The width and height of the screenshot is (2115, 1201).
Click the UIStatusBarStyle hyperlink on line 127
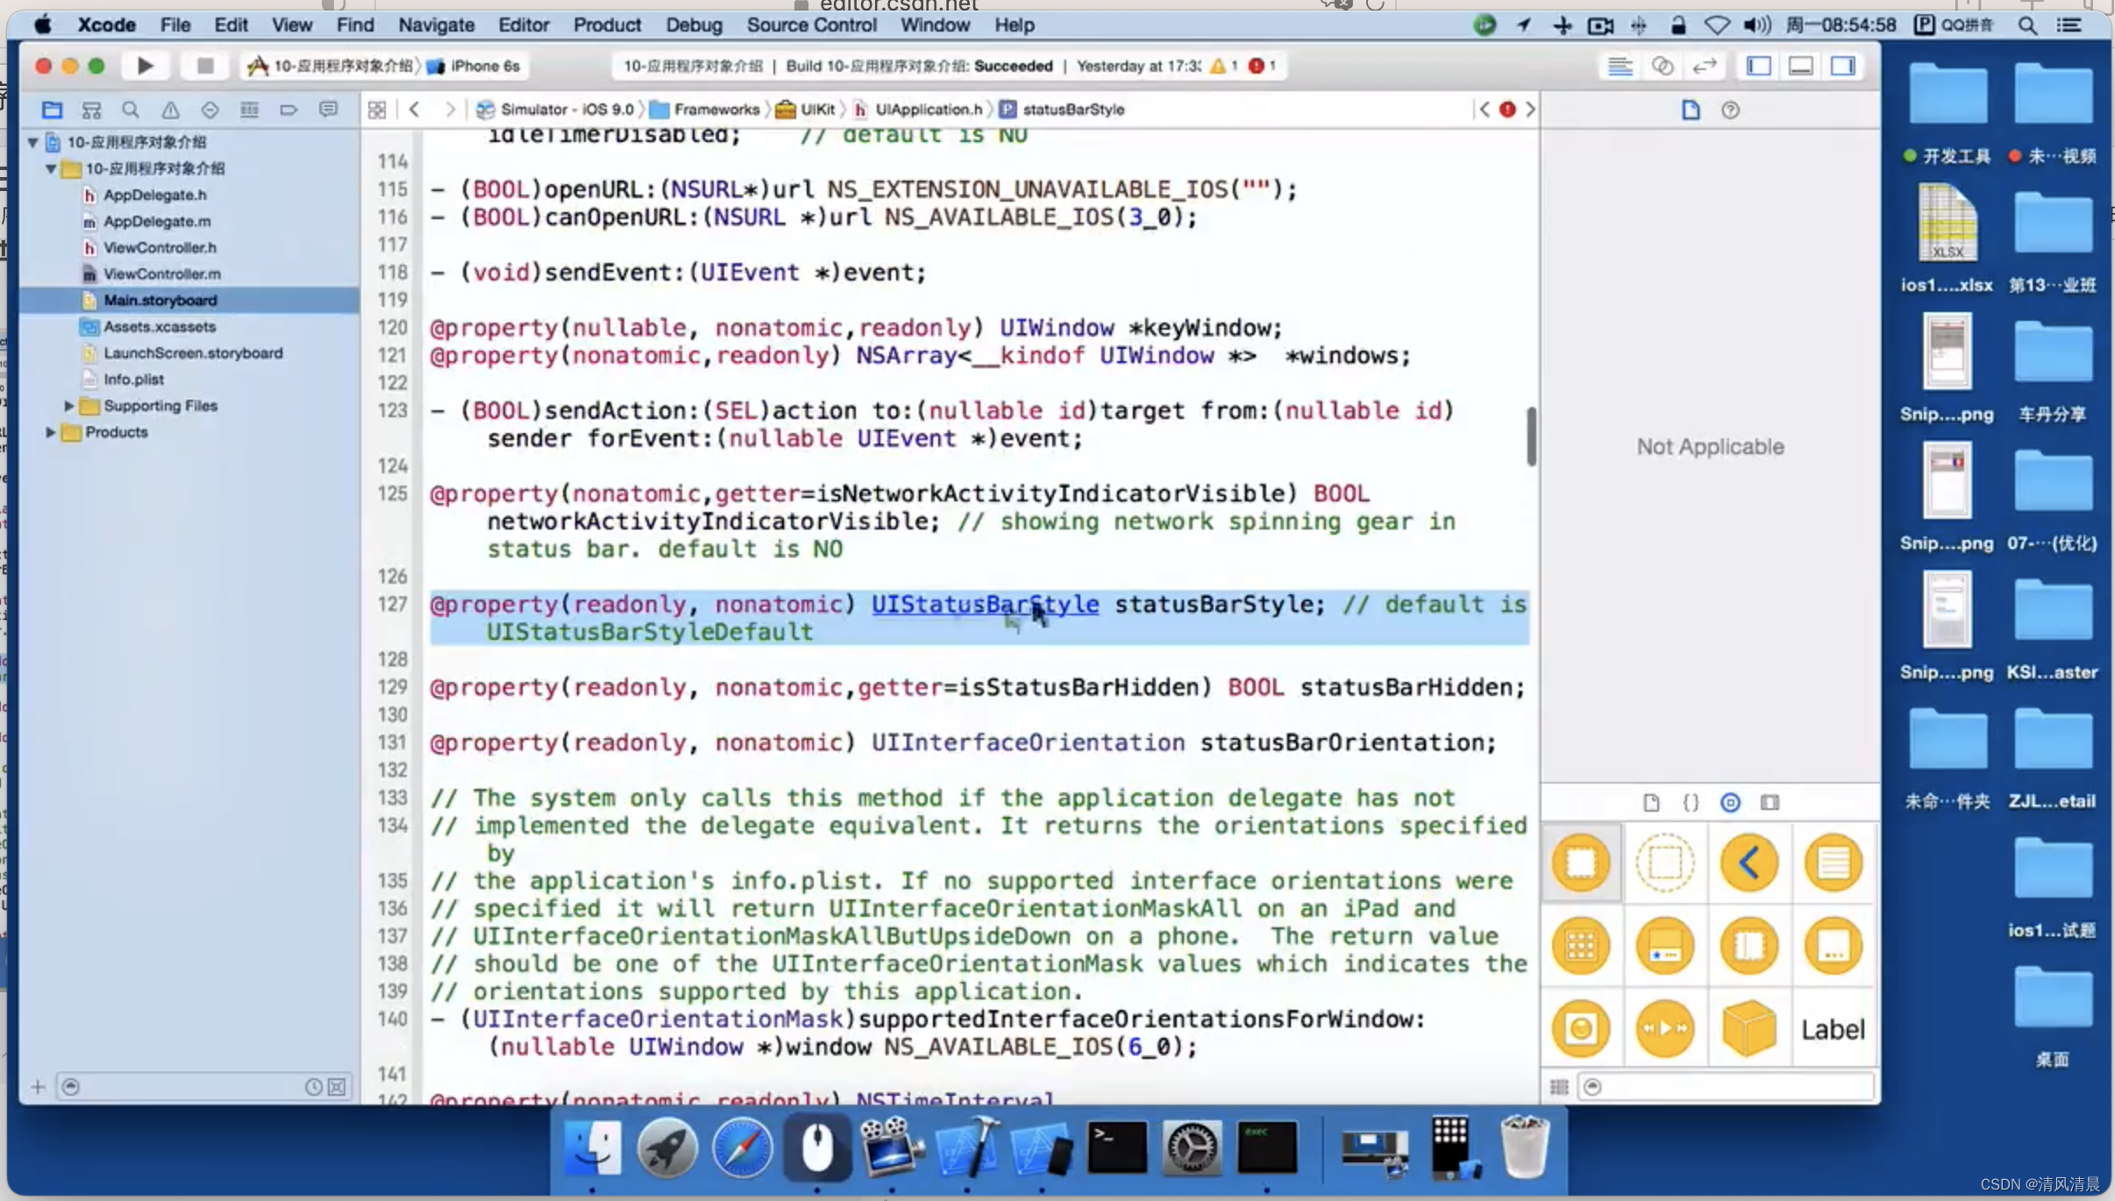[985, 602]
